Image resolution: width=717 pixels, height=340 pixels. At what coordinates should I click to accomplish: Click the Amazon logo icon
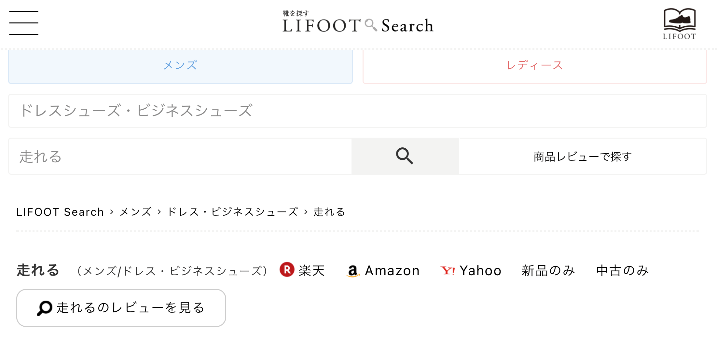353,271
